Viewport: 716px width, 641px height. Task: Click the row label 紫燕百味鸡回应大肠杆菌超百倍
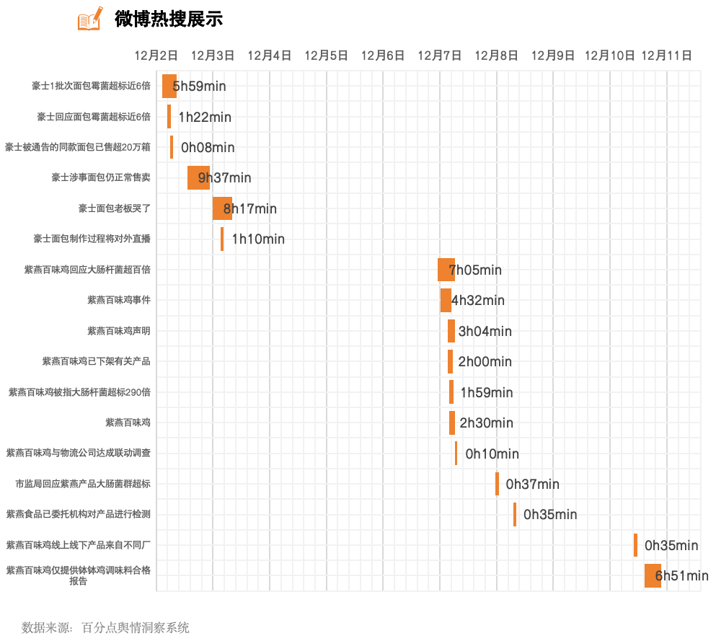point(87,270)
